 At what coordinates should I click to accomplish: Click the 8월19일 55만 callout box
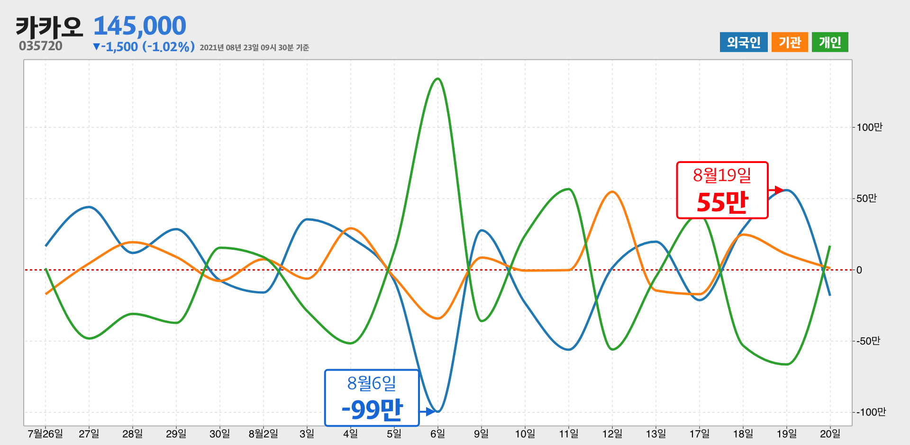(722, 190)
